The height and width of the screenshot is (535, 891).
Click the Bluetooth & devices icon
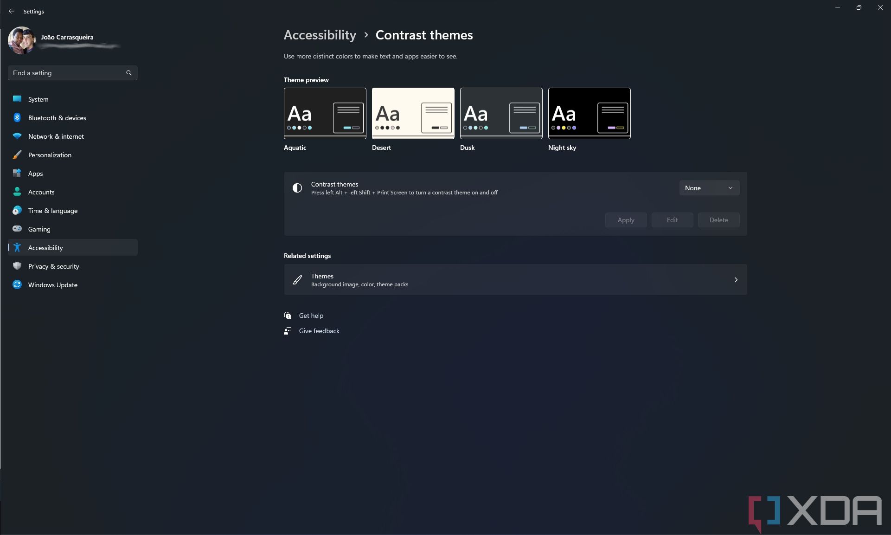tap(17, 118)
